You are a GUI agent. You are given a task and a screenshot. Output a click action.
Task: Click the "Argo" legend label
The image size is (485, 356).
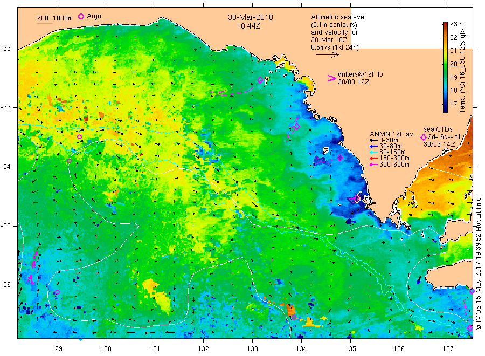point(94,16)
